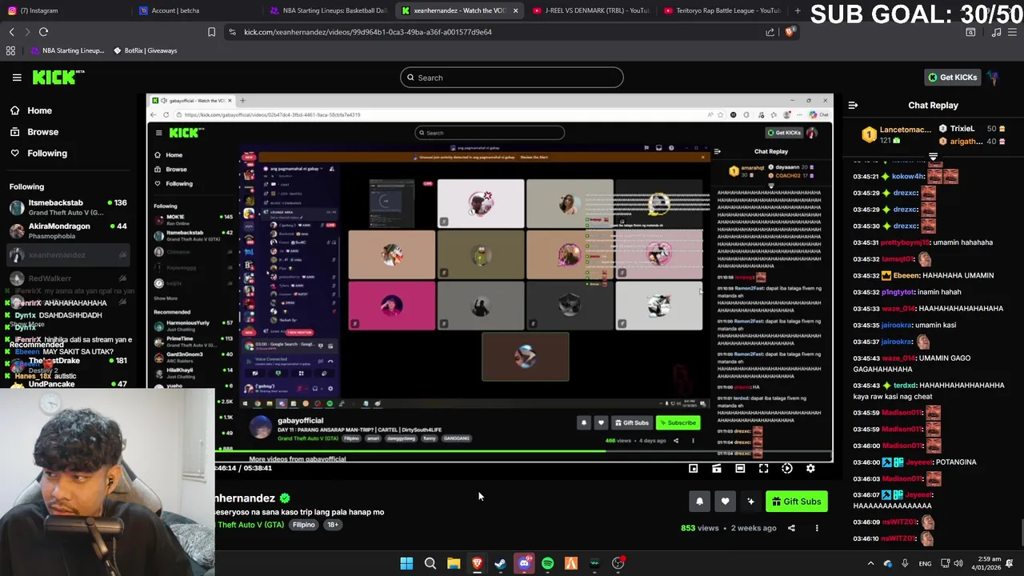Open a new browser tab
The width and height of the screenshot is (1024, 576).
(x=798, y=10)
